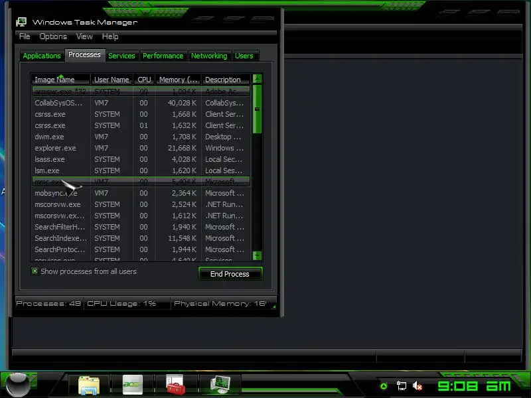Select csrss.exe row using 1,668 K
Viewport: 531px width, 398px height.
141,114
